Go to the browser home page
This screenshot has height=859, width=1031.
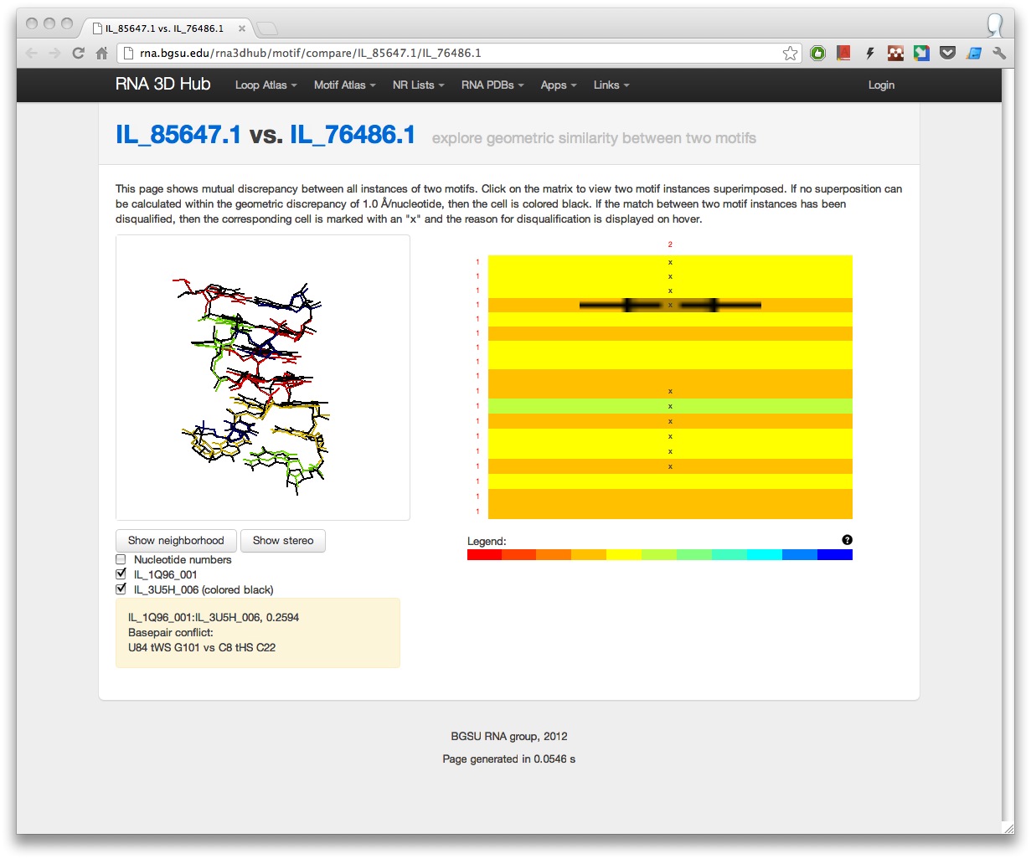pyautogui.click(x=101, y=54)
